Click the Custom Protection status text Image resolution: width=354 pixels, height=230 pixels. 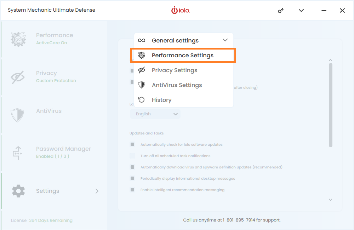coord(56,81)
